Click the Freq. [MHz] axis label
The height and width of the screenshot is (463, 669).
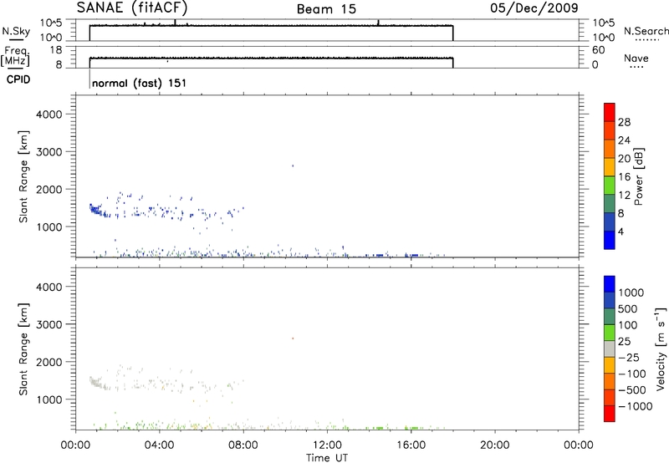[x=15, y=56]
